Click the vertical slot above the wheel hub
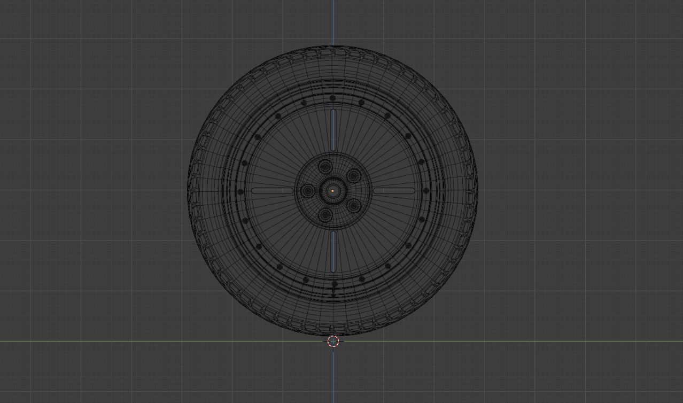The height and width of the screenshot is (403, 683). tap(333, 130)
